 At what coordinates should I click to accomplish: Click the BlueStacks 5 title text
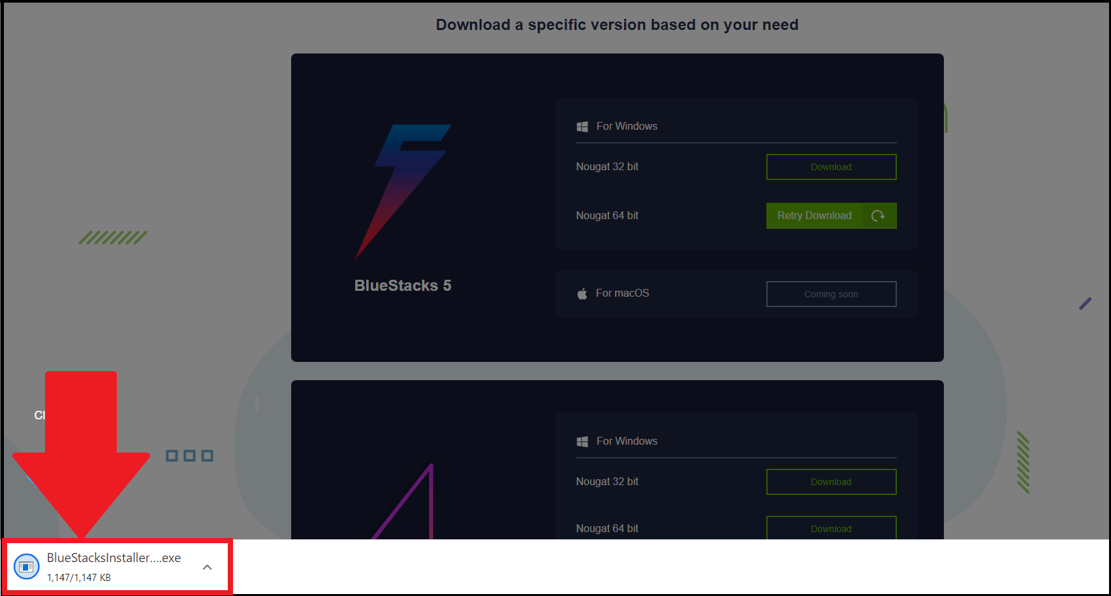402,285
